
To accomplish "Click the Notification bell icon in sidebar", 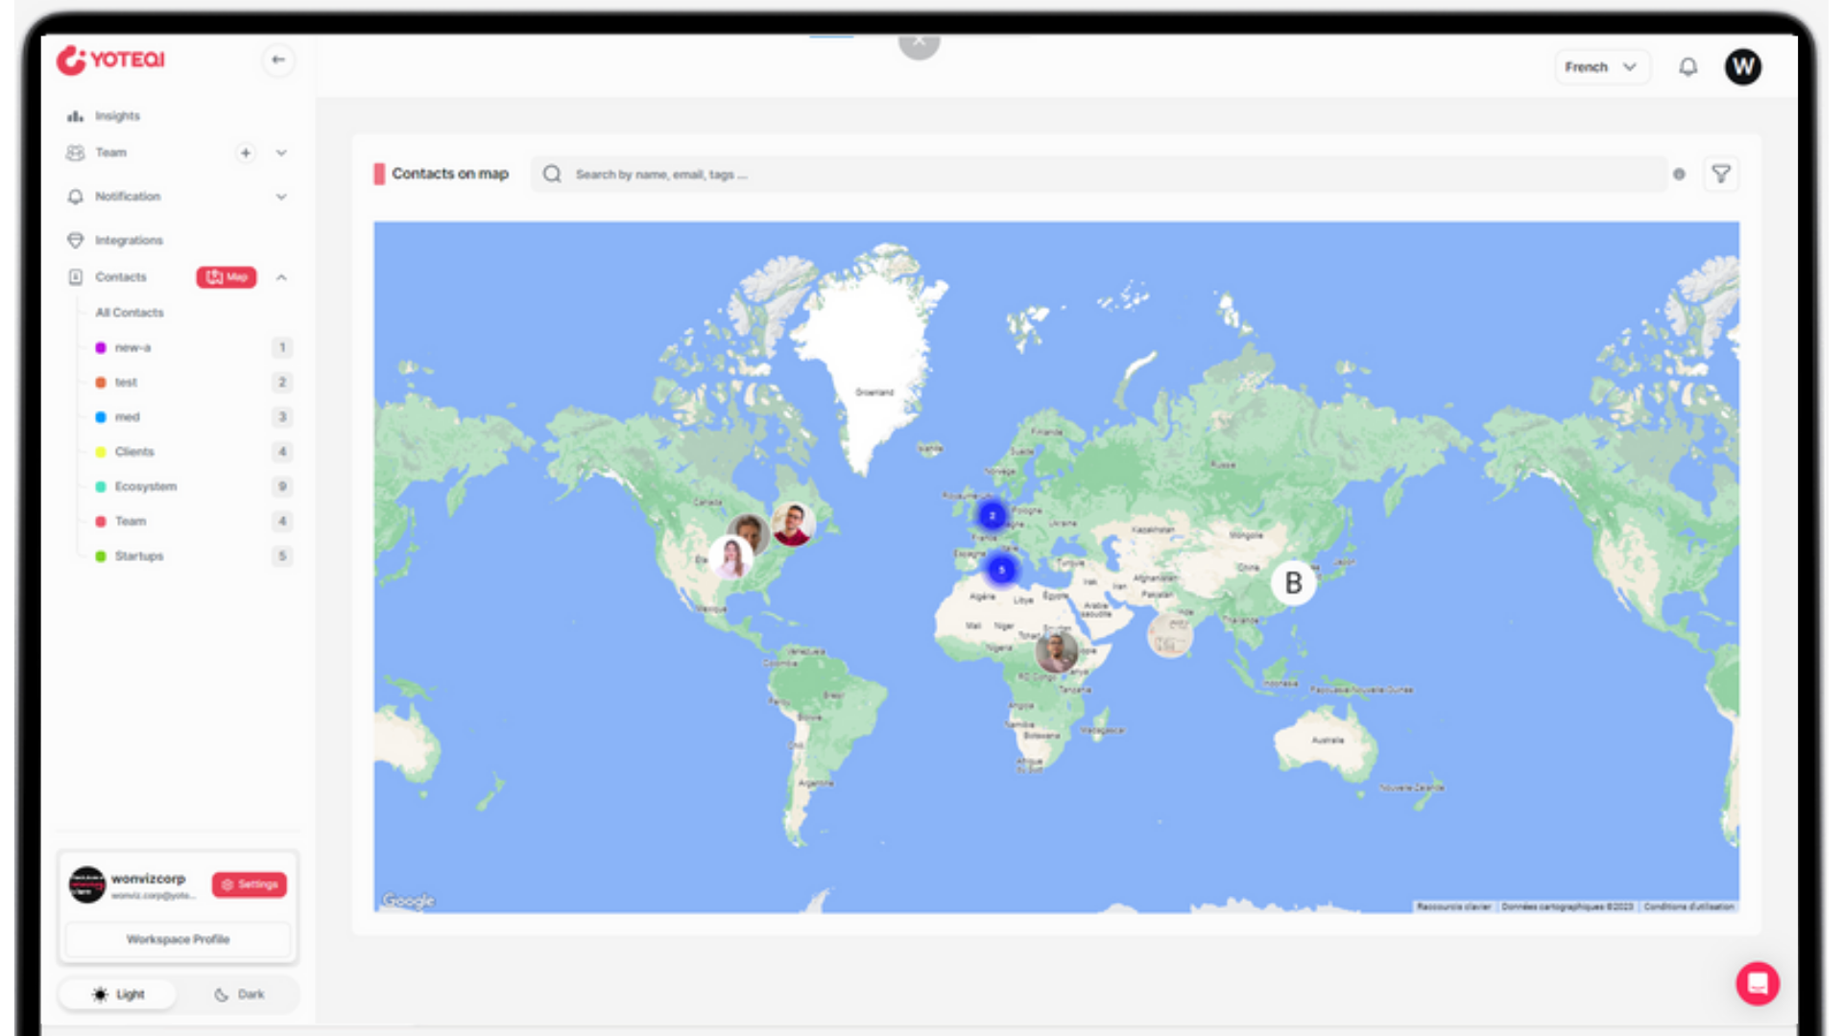I will coord(75,197).
